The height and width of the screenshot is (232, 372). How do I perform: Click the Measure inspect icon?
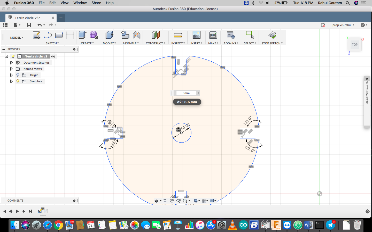pyautogui.click(x=178, y=35)
